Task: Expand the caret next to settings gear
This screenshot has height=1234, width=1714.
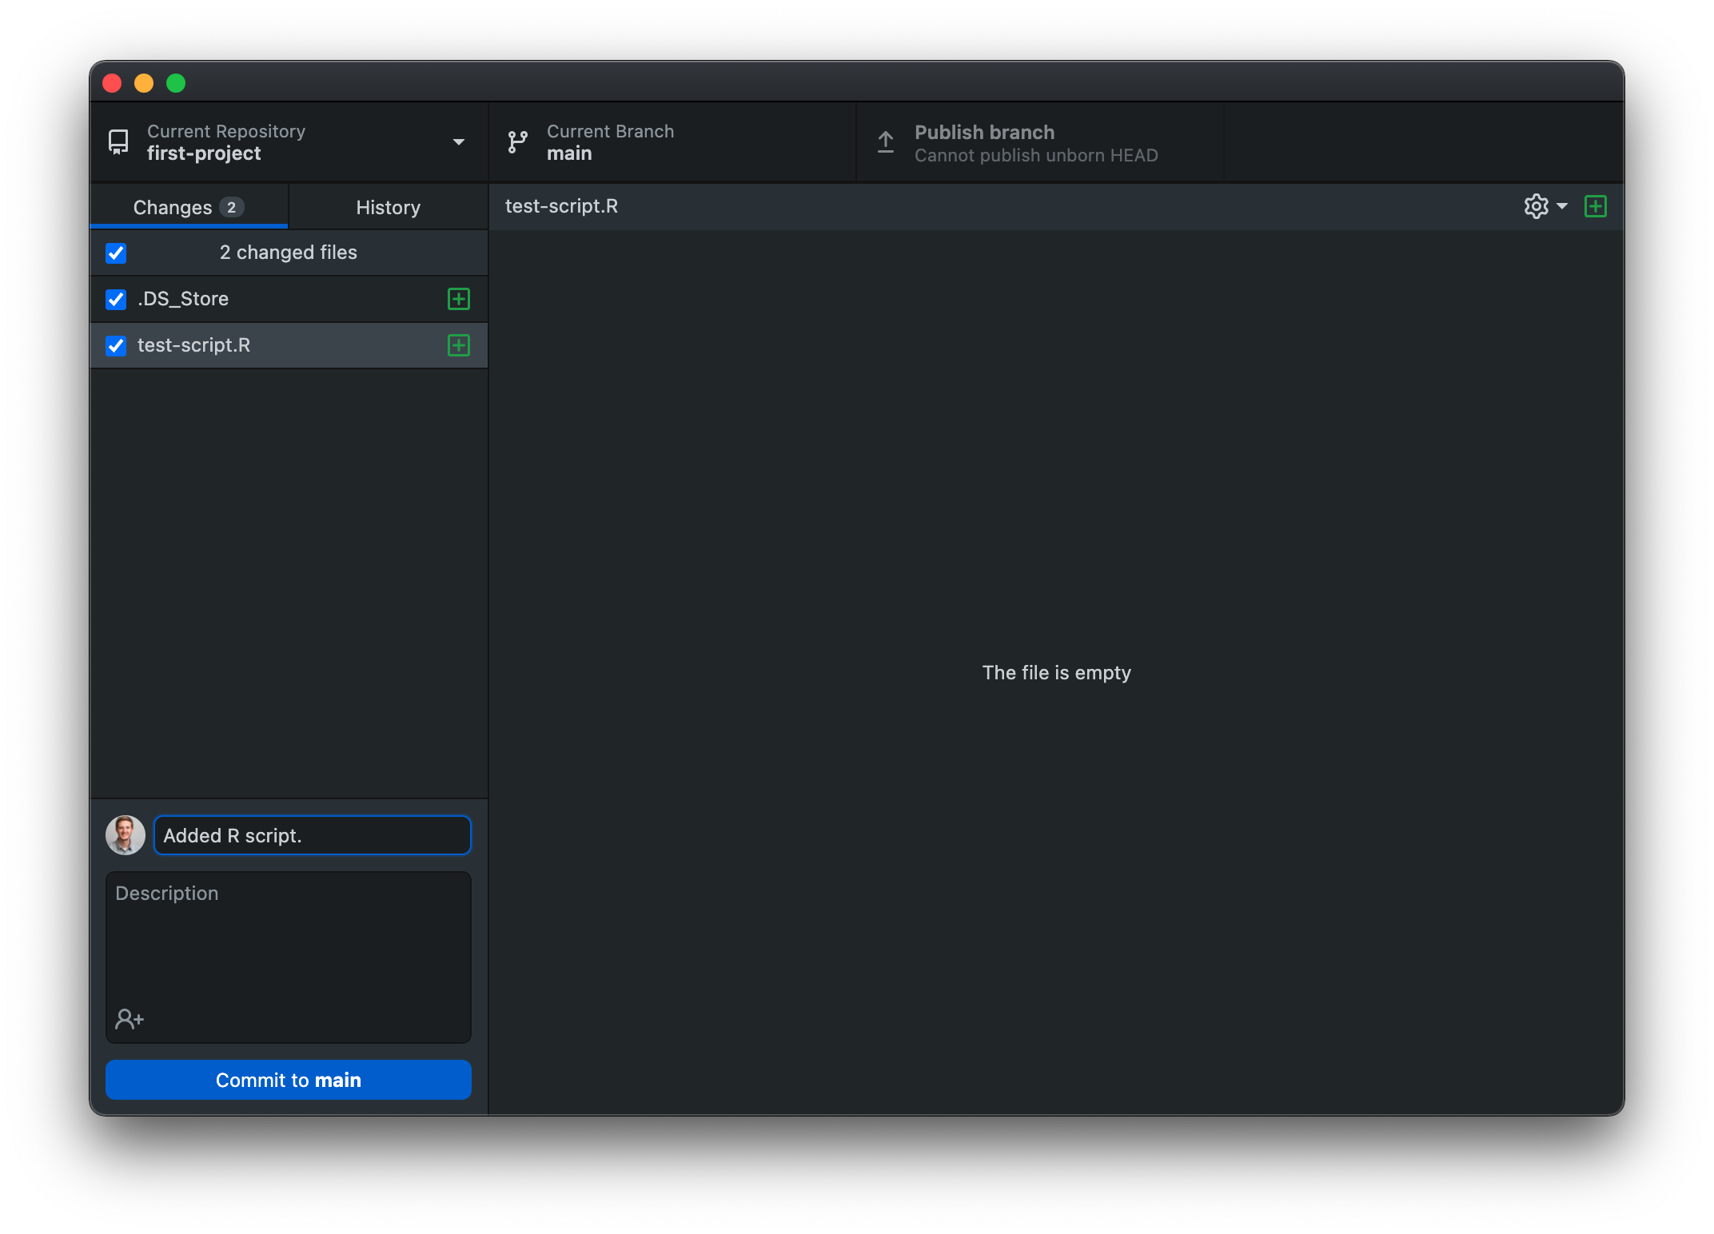Action: tap(1562, 206)
